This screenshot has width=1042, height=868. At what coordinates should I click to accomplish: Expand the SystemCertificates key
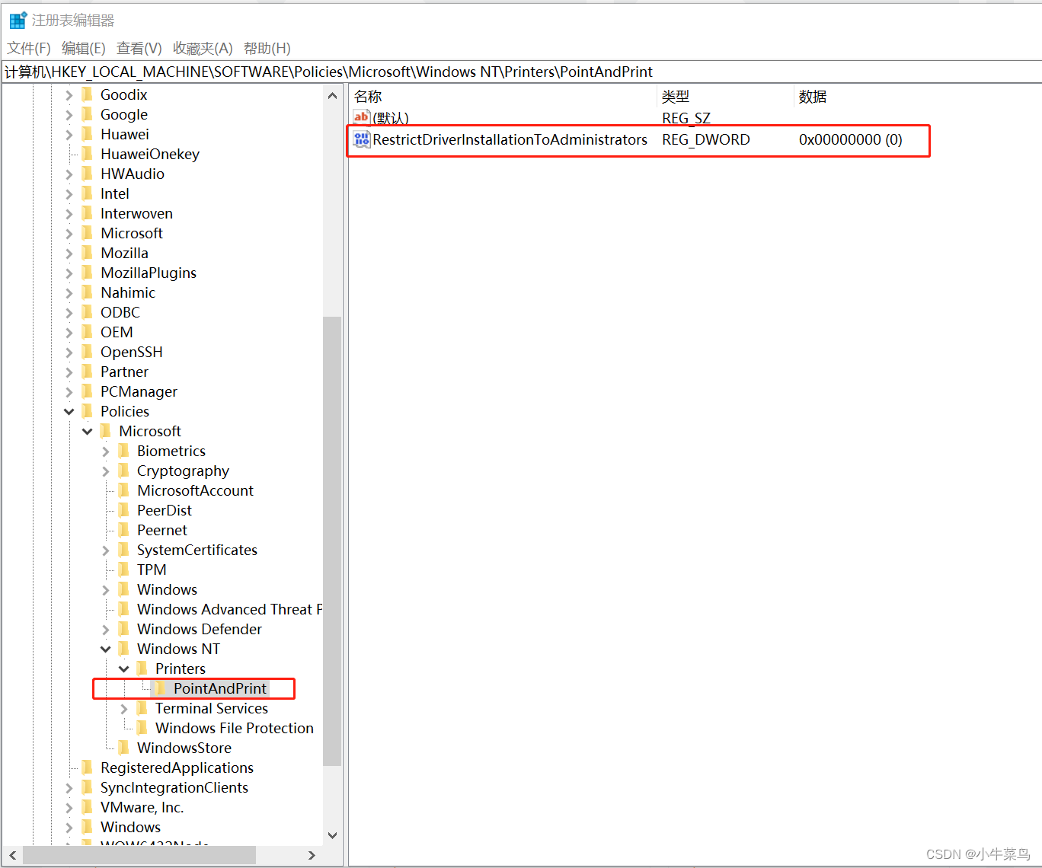pos(106,550)
